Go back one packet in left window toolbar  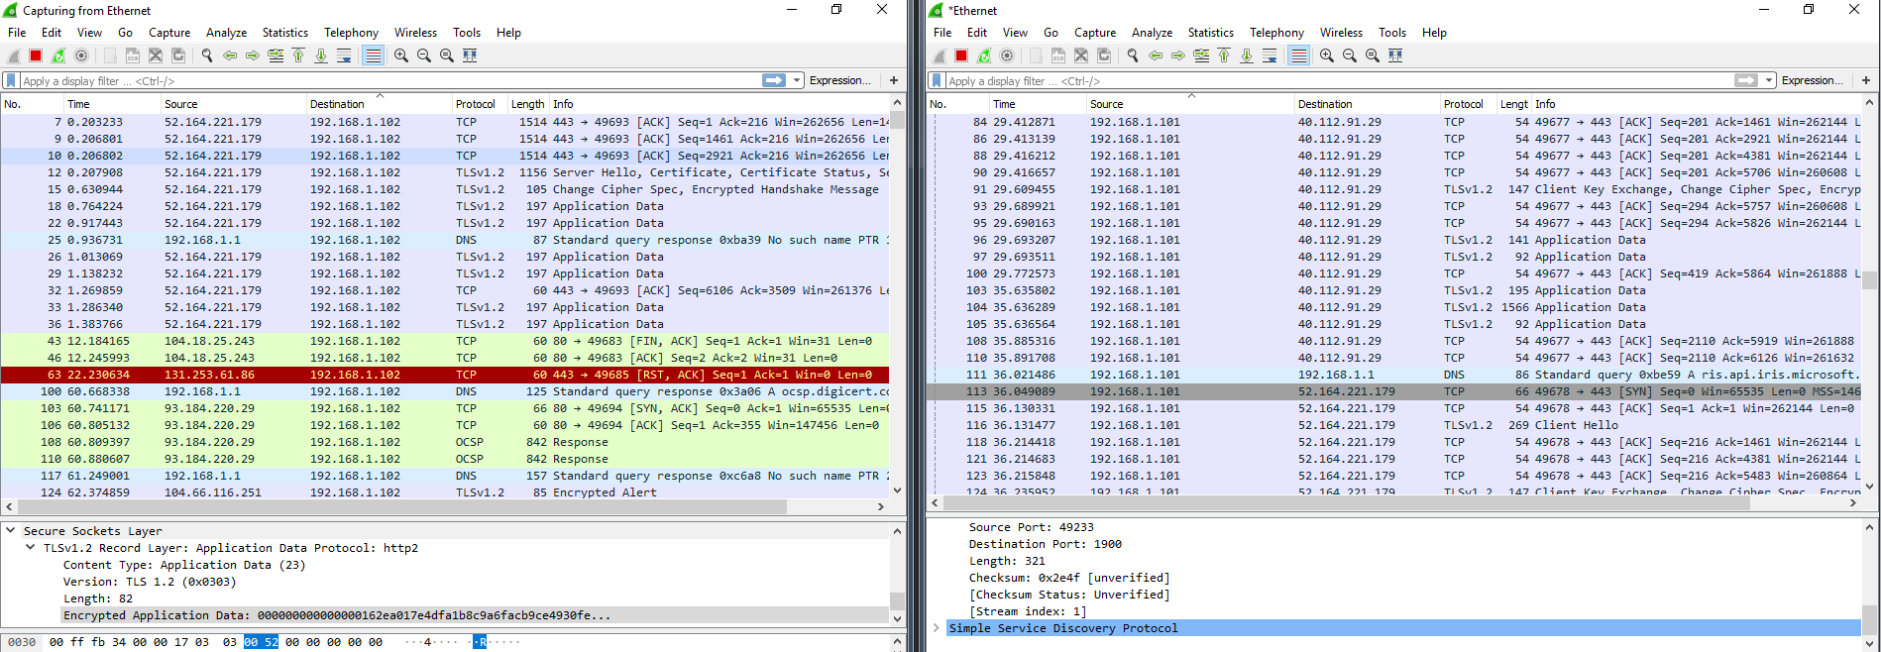click(x=230, y=55)
